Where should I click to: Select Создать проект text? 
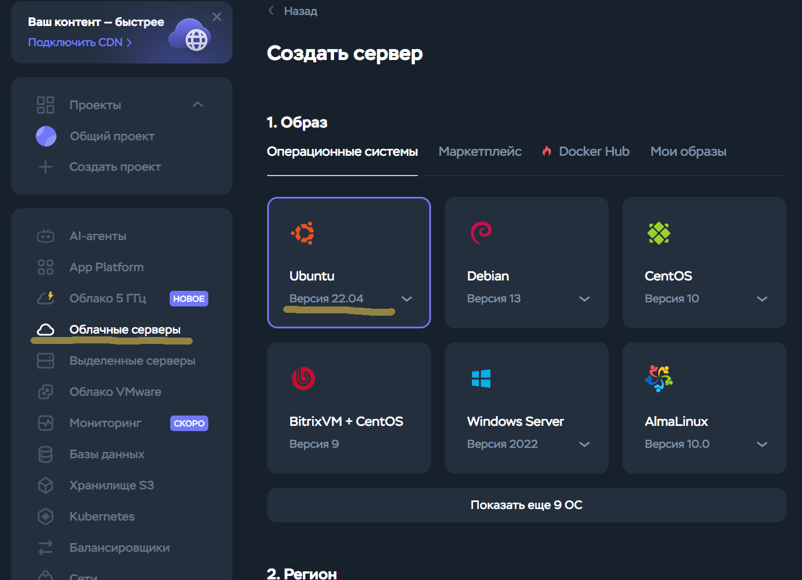[x=115, y=167]
